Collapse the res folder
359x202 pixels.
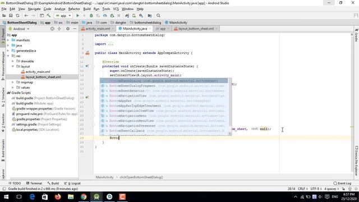[8, 56]
